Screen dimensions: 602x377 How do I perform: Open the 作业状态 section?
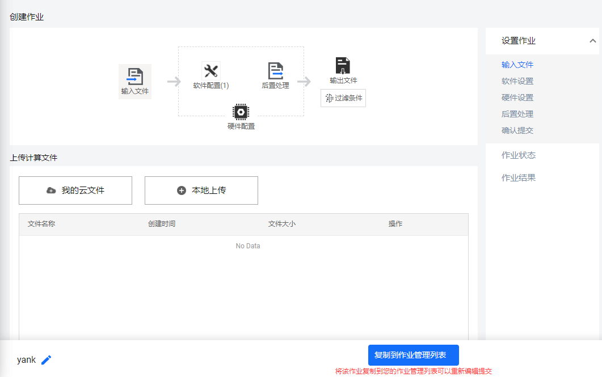click(x=518, y=155)
